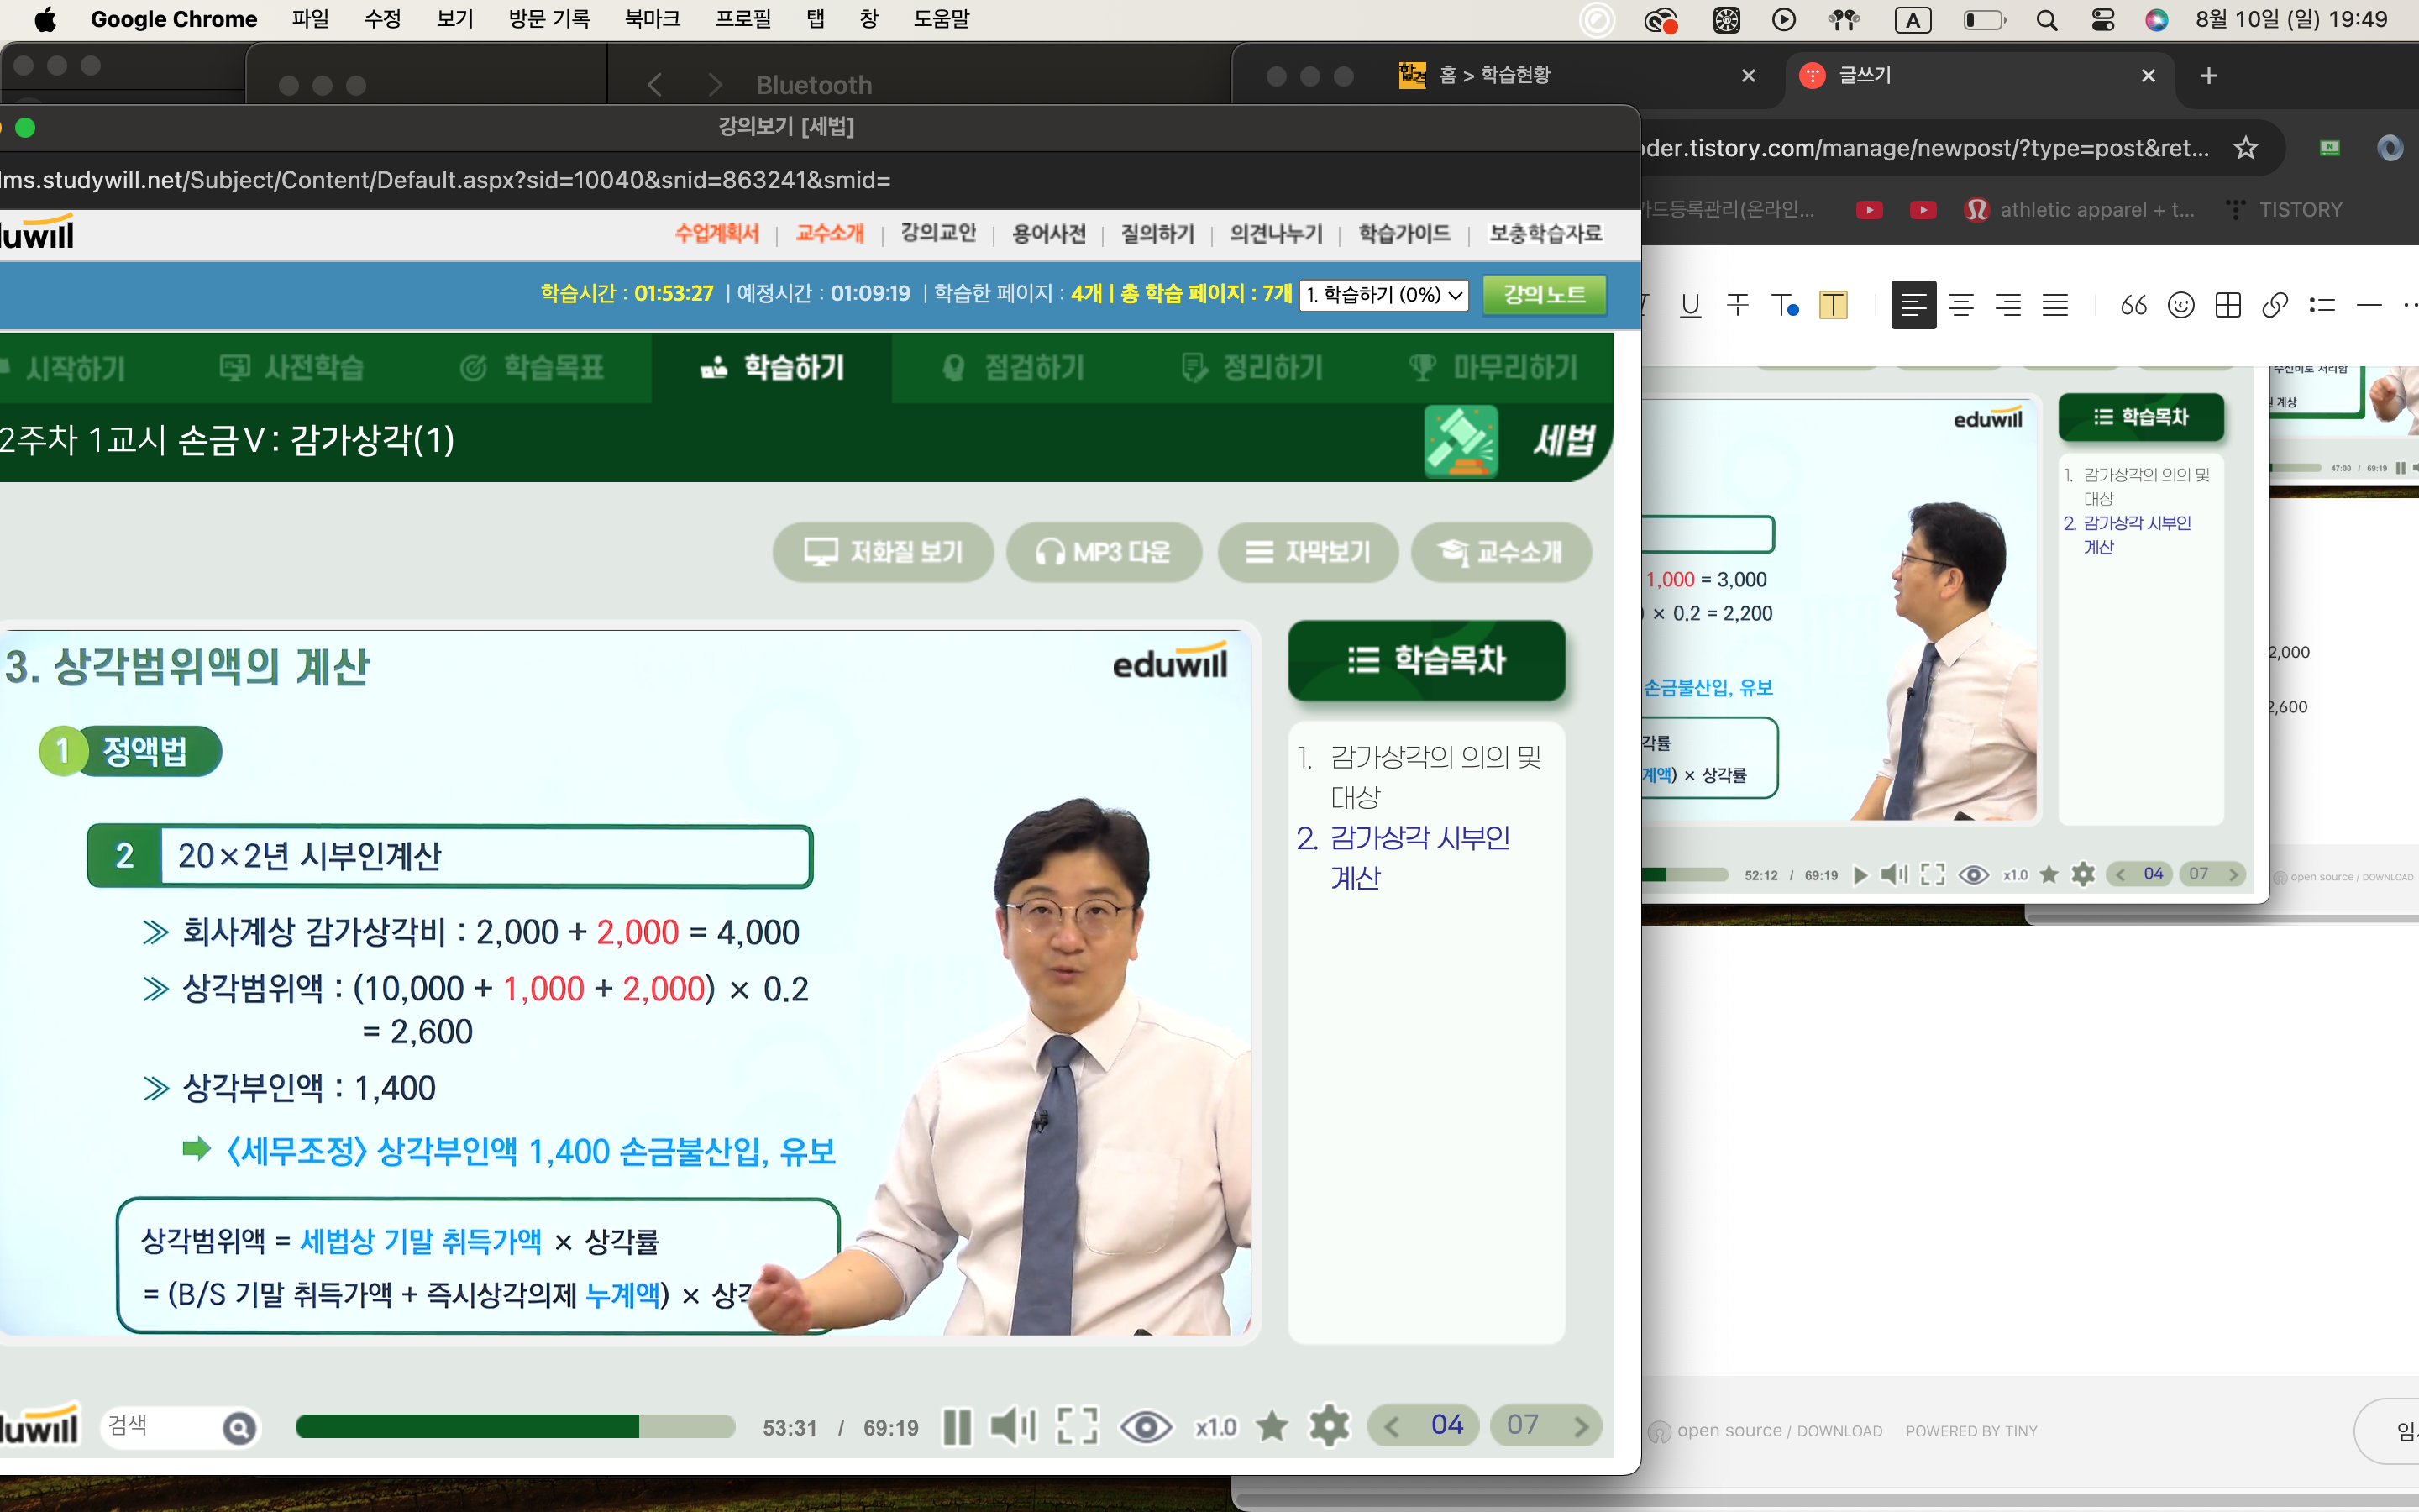Open 보충학습자료 link
2419x1512 pixels.
click(1545, 233)
